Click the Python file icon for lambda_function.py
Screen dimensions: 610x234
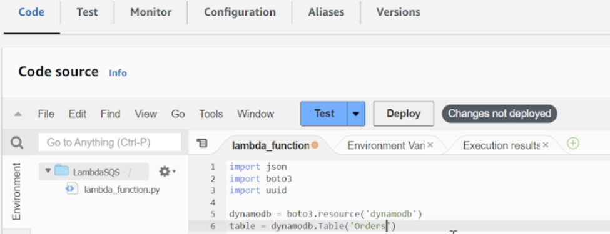pyautogui.click(x=72, y=188)
